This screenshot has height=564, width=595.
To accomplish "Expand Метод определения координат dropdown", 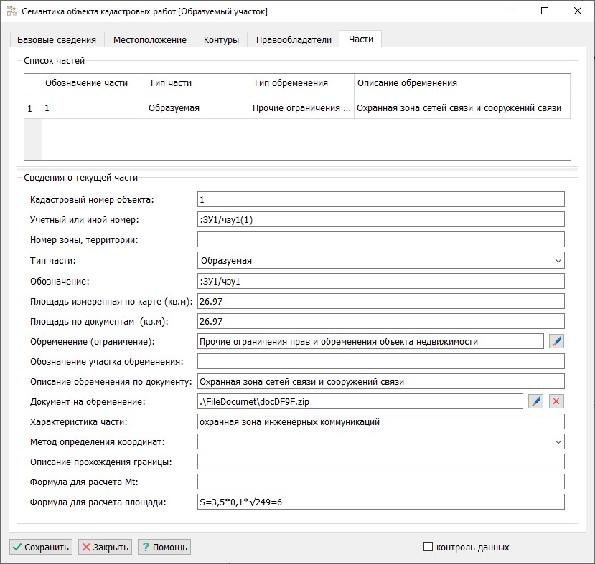I will (380, 441).
